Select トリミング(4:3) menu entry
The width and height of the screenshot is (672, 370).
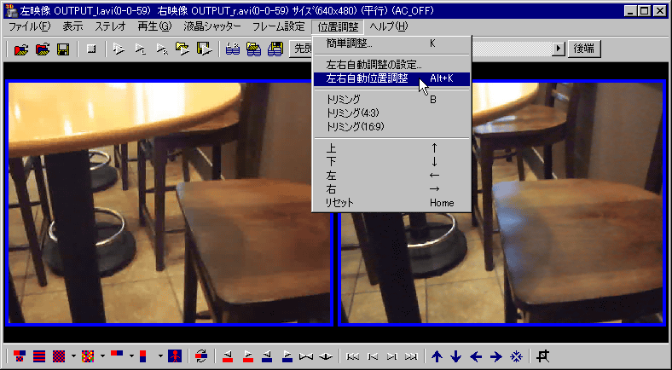click(x=391, y=113)
